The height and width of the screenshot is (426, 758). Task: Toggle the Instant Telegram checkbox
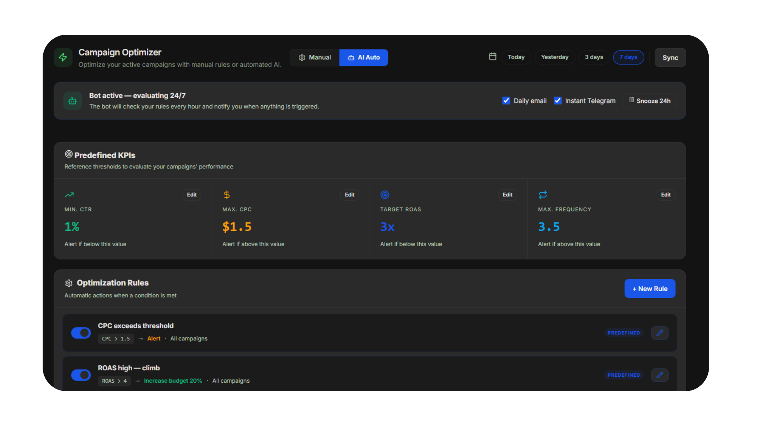[558, 101]
